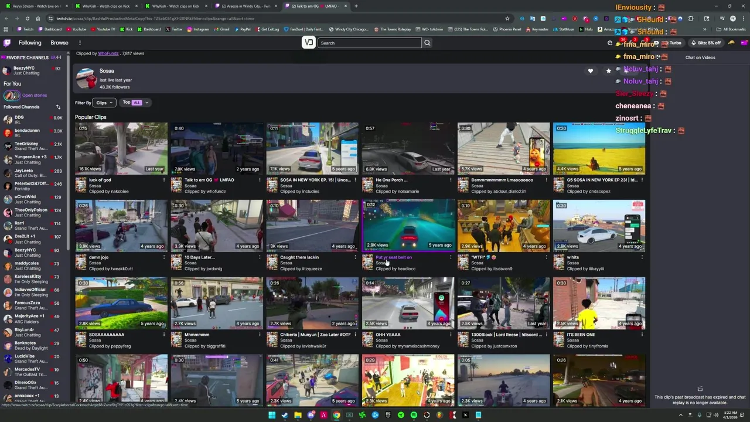Viewport: 750px width, 422px height.
Task: Open options for 'Talk to em OG' clip
Action: click(x=260, y=180)
